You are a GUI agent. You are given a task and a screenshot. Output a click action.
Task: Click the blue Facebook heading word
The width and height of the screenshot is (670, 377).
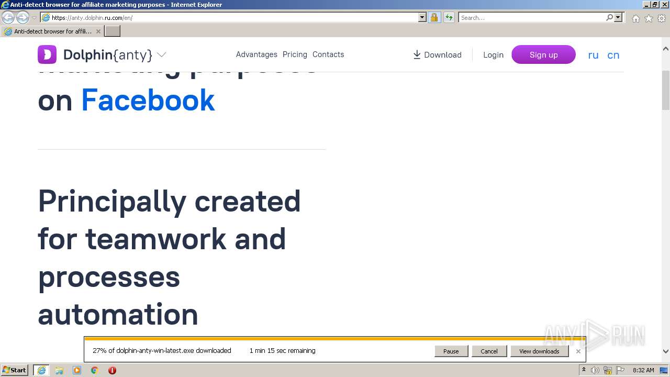click(148, 101)
